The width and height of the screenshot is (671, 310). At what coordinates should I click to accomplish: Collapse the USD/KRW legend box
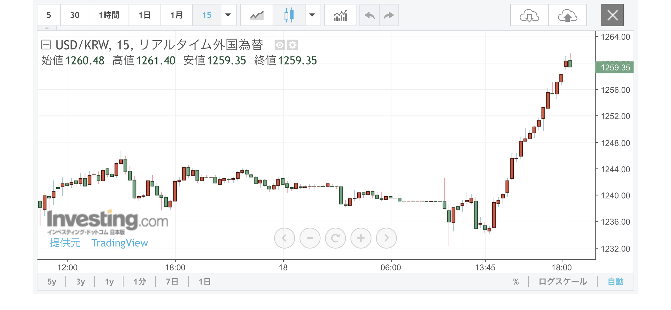pyautogui.click(x=46, y=44)
